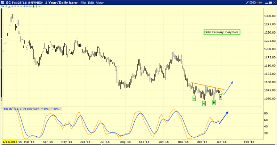The width and height of the screenshot is (277, 145).
Task: Select the first 'H' head marker box
Action: tap(203, 104)
